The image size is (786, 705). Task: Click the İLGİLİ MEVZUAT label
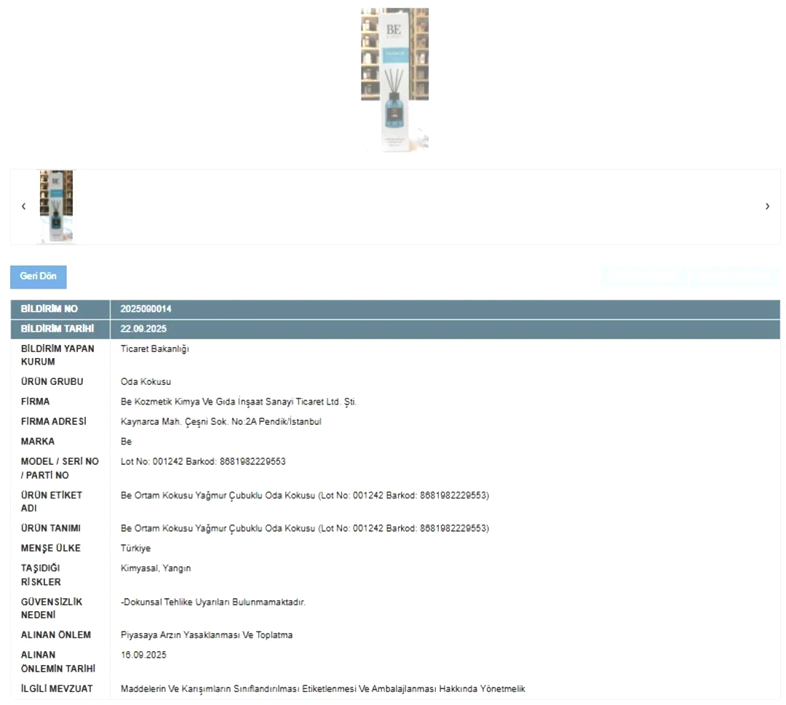57,689
